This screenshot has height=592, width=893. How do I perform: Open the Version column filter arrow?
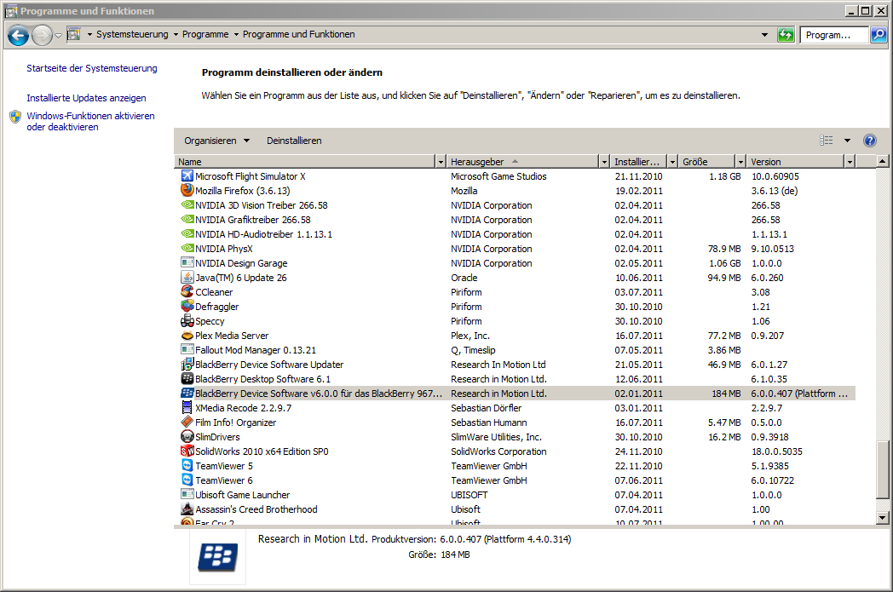850,162
